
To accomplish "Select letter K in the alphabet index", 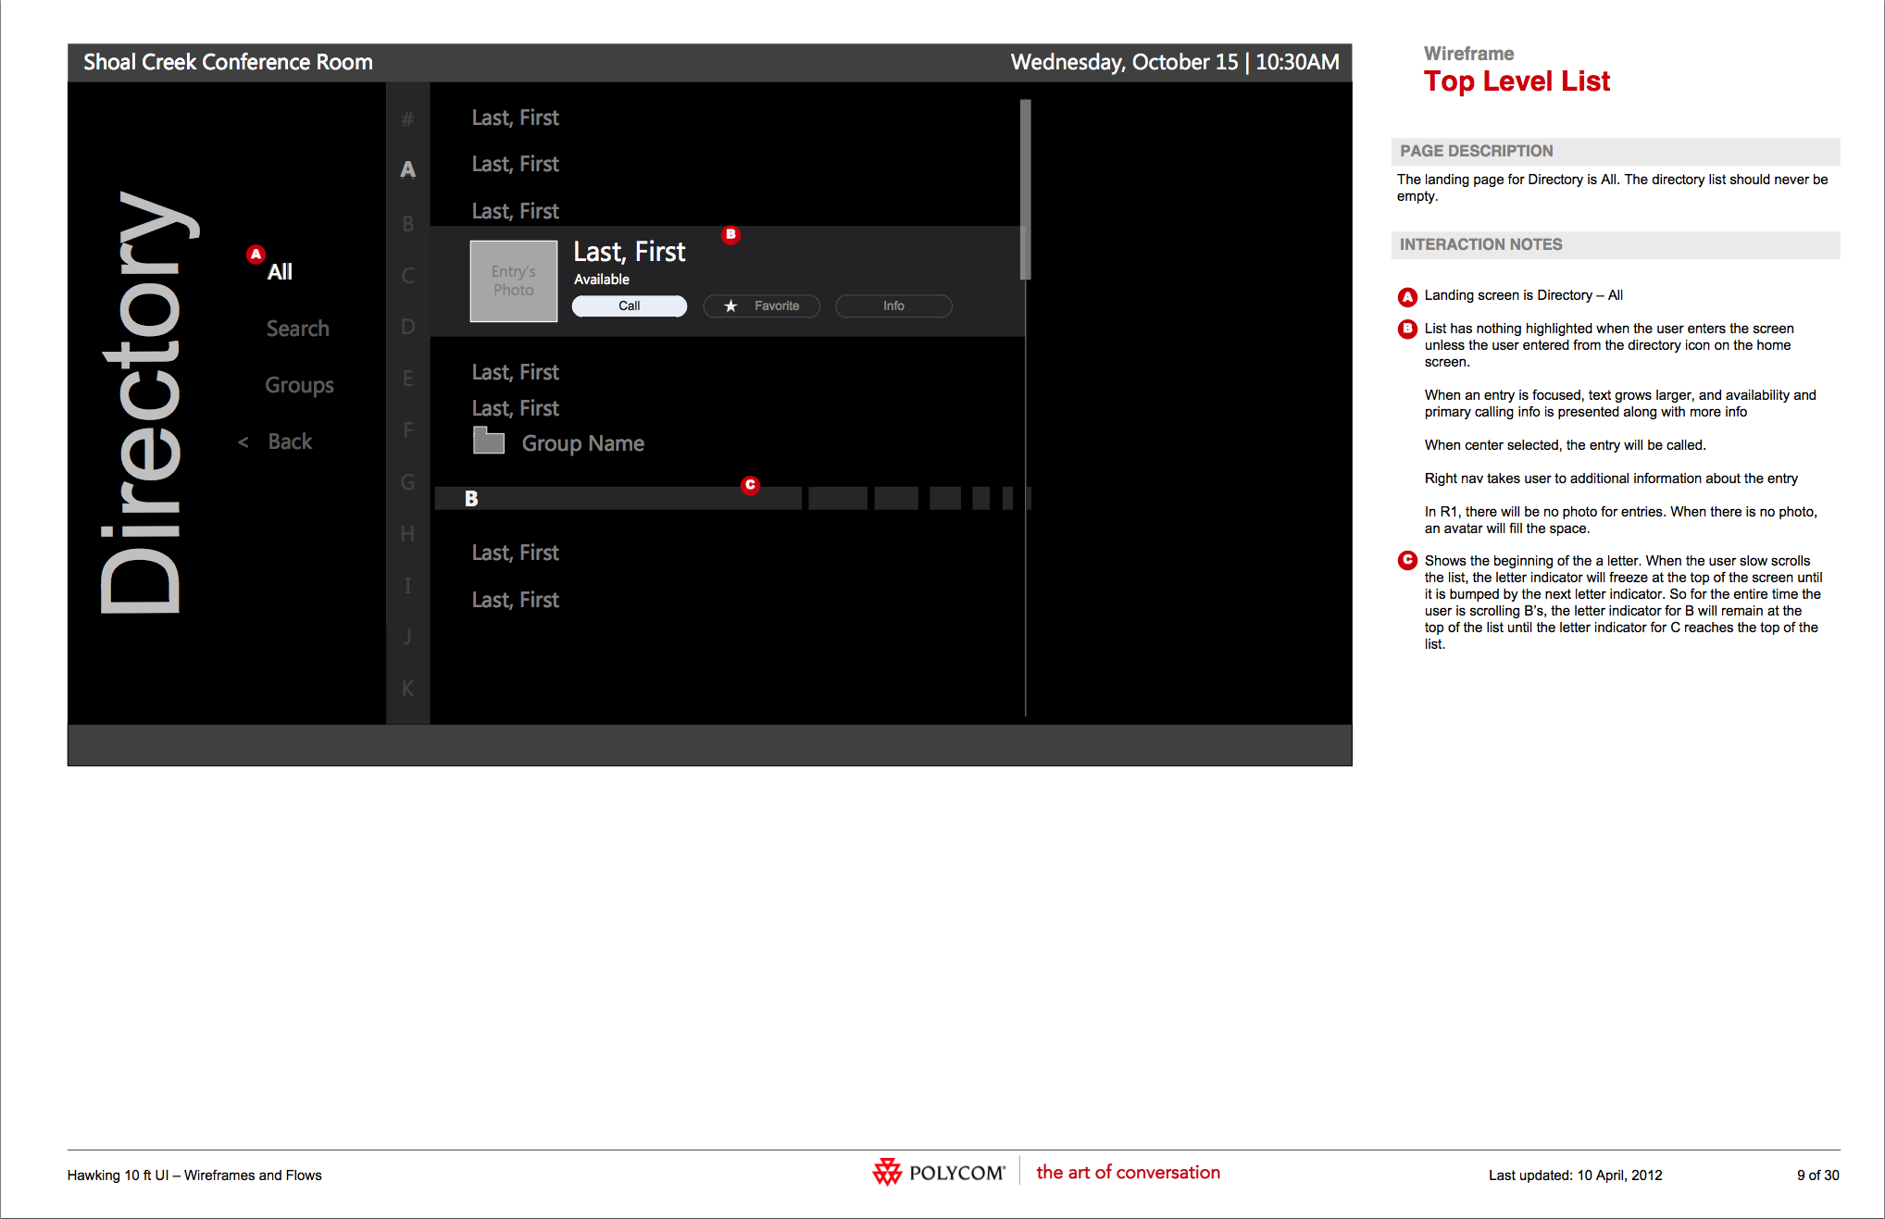I will (x=407, y=689).
